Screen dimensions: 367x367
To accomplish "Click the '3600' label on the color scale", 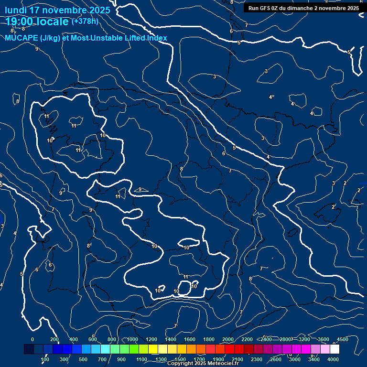I will tap(324, 339).
